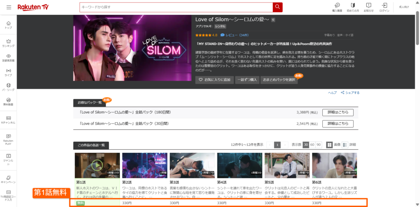The image size is (420, 207).
Task: Open Campaign (キャンペーン) in sidebar
Action: point(8,180)
